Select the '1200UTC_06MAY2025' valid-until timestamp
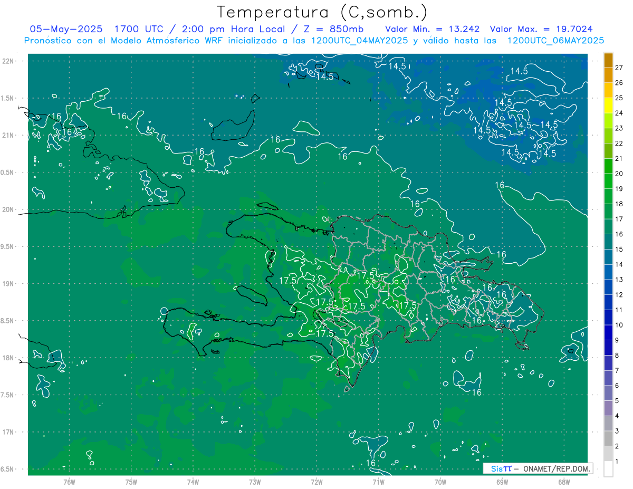The image size is (633, 489). tap(555, 41)
